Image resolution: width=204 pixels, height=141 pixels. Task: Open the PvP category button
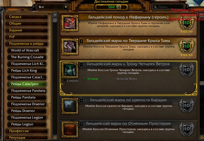point(27,37)
